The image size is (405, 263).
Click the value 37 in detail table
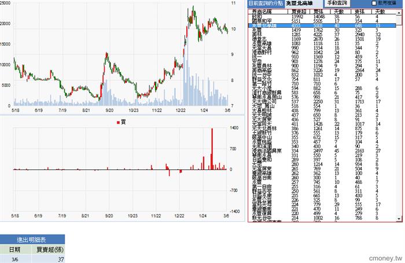point(60,259)
